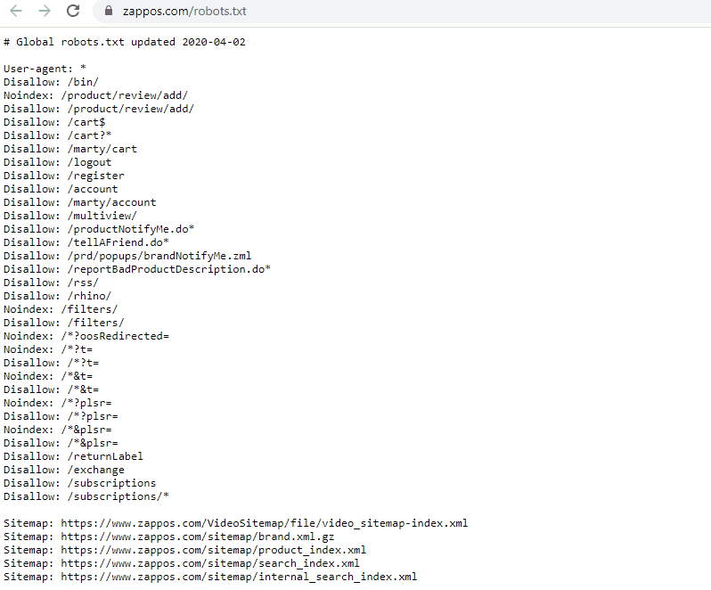The height and width of the screenshot is (590, 711).
Task: Click 'Disallow: /tellAFriend.do*' line
Action: (86, 242)
